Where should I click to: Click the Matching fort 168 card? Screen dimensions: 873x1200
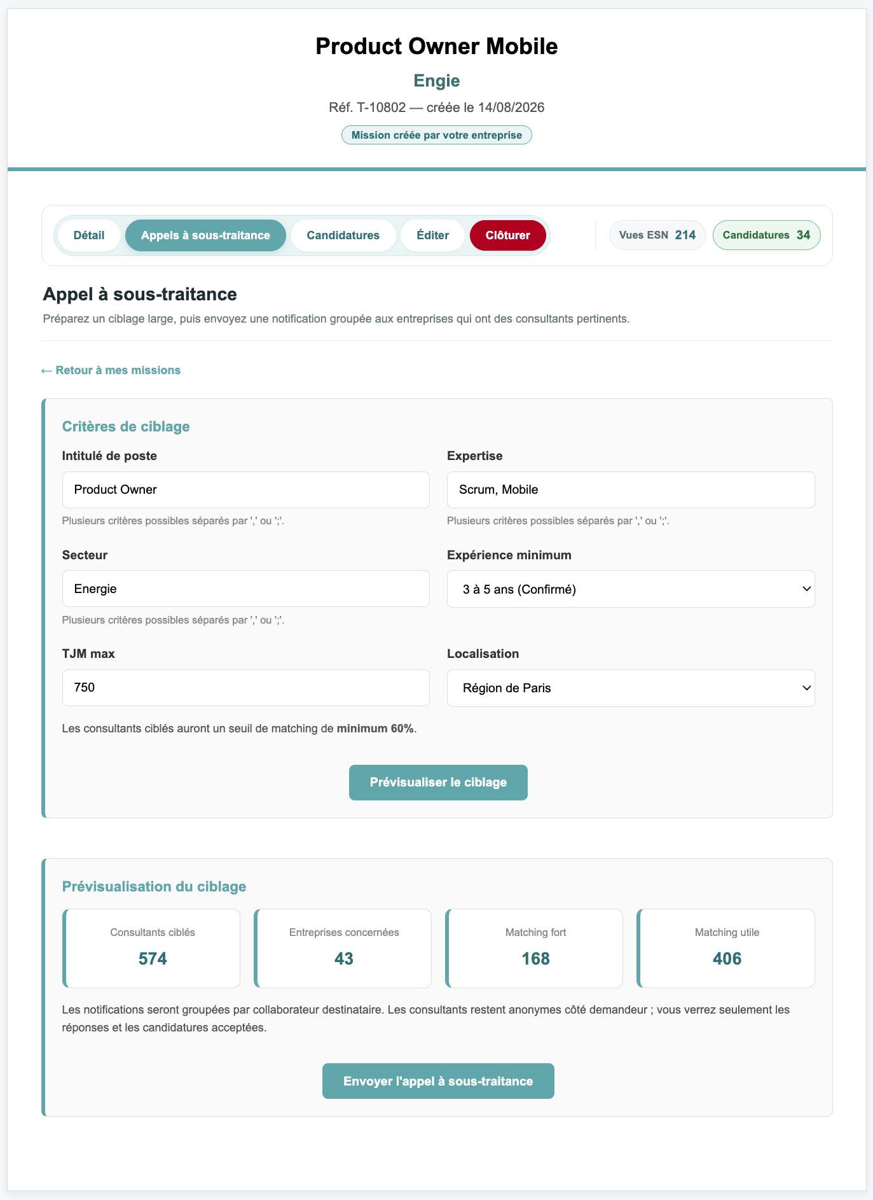pos(534,948)
